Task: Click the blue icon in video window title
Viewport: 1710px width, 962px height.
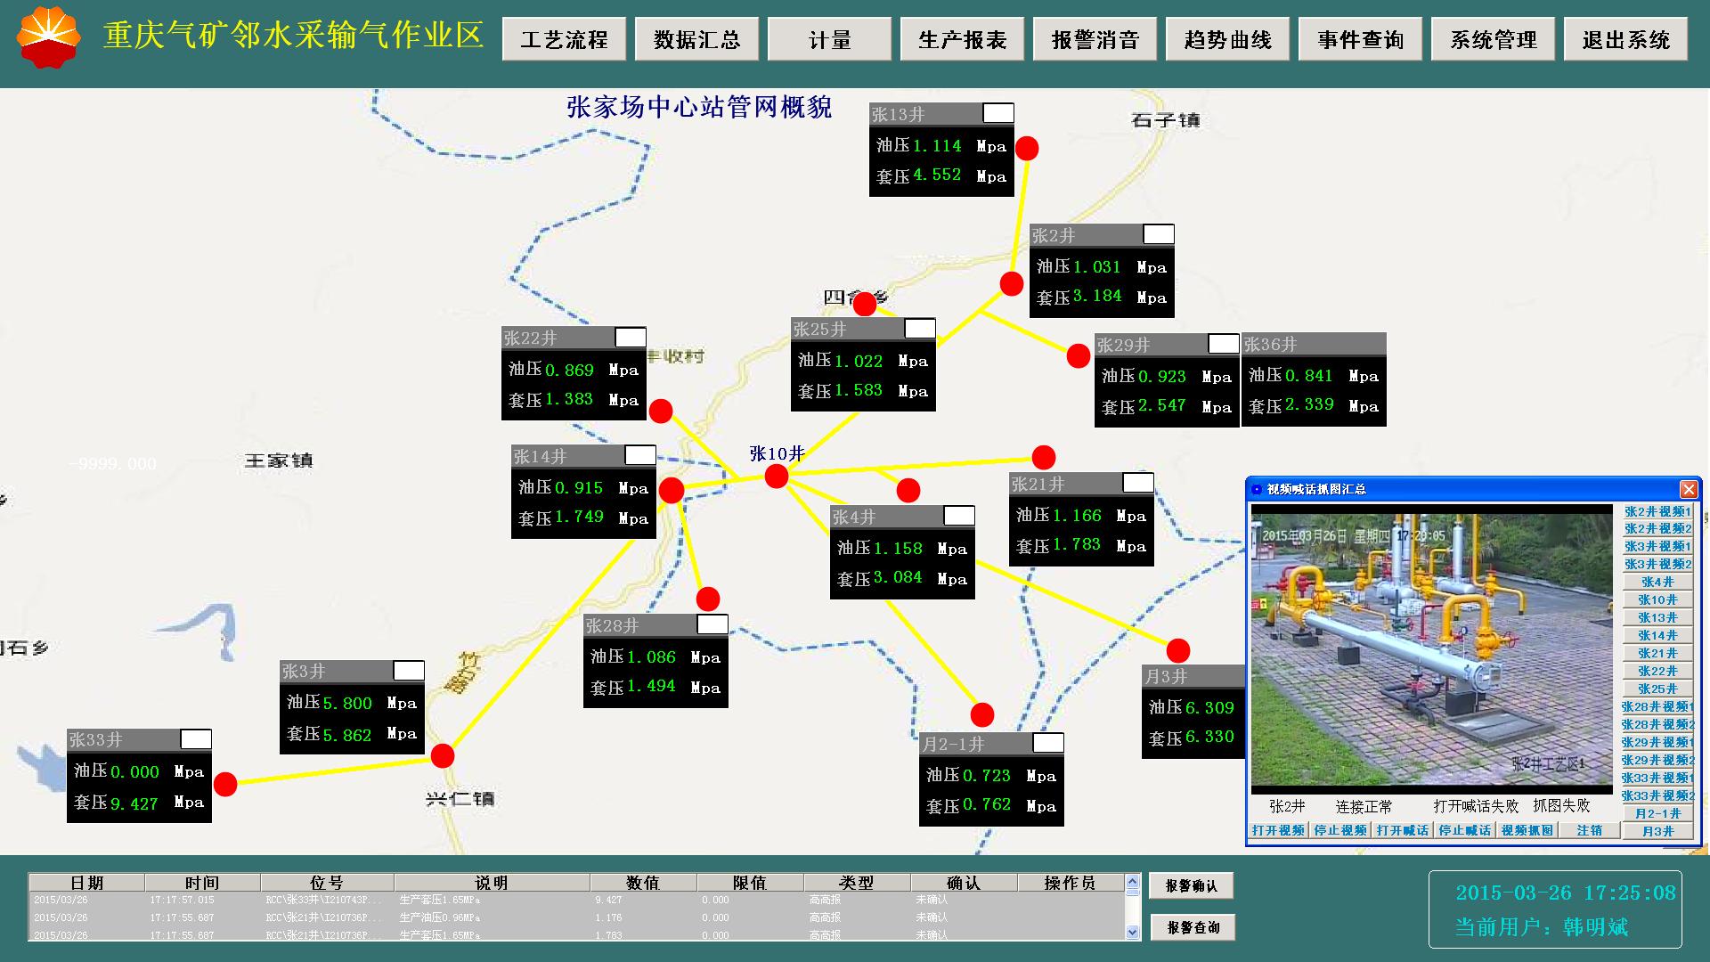Action: tap(1258, 489)
